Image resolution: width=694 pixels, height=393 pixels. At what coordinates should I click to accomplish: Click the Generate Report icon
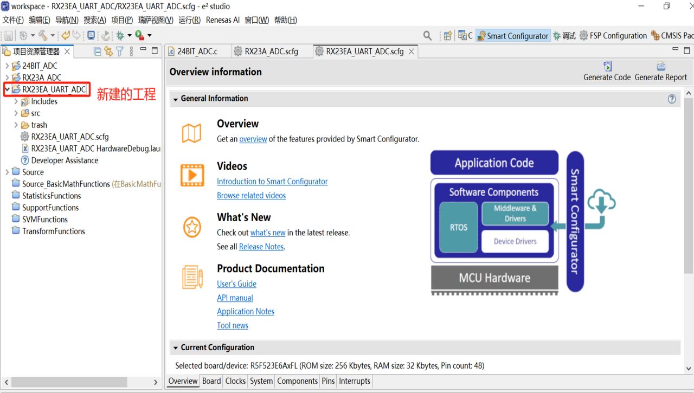(x=661, y=67)
